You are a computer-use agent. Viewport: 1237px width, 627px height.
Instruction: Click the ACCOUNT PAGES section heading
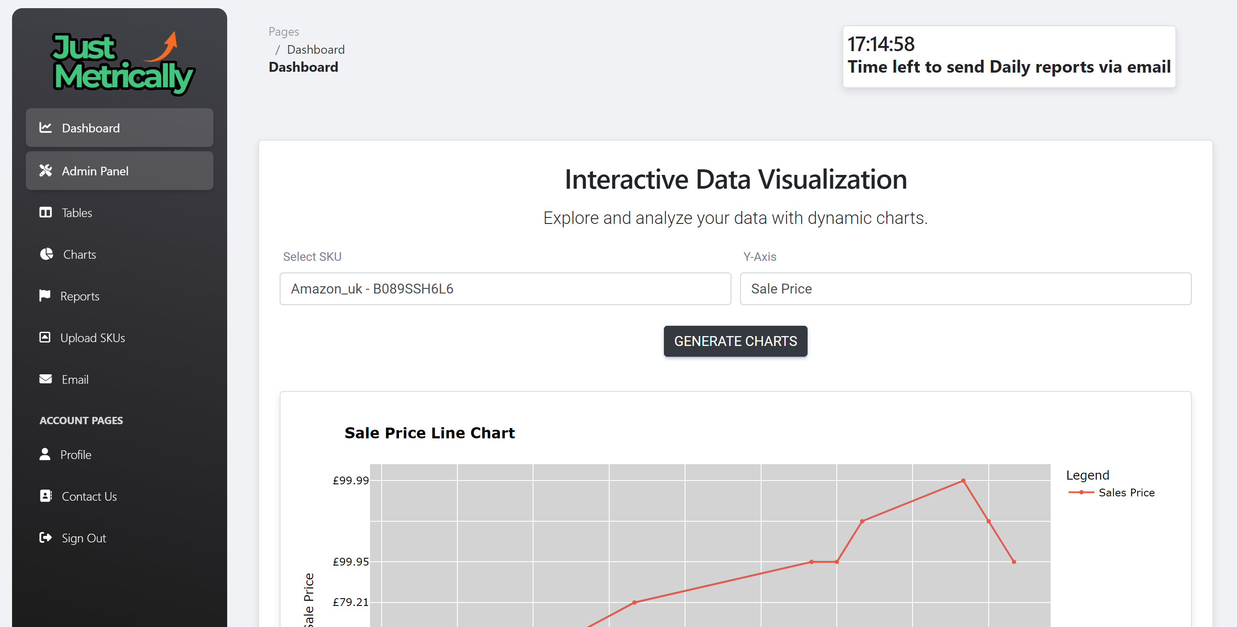pyautogui.click(x=81, y=420)
